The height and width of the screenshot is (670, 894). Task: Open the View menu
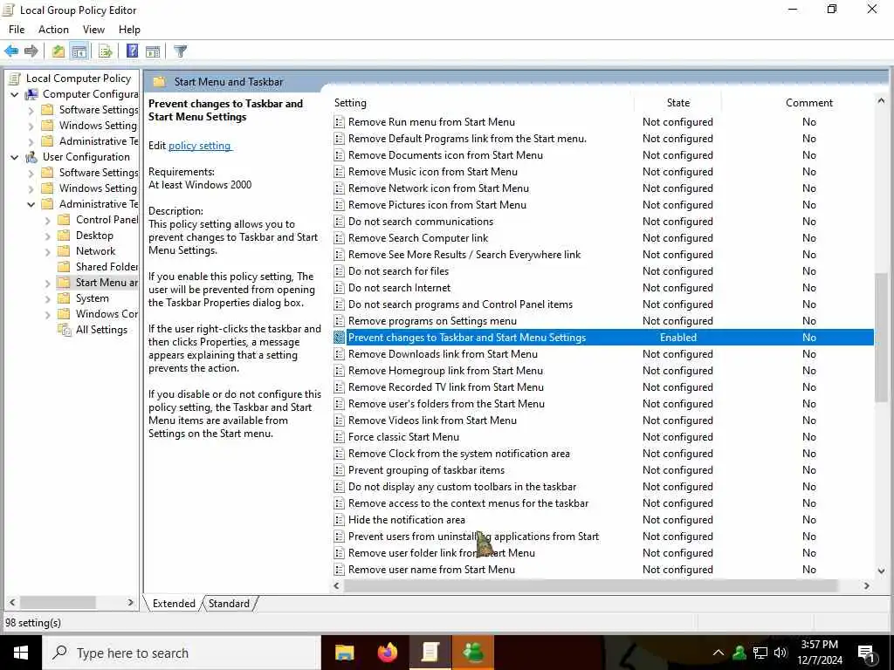93,30
